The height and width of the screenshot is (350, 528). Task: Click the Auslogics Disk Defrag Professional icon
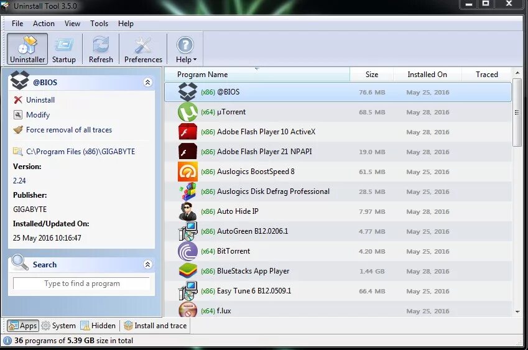[188, 191]
